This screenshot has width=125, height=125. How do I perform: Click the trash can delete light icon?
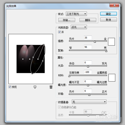pyautogui.click(x=51, y=87)
